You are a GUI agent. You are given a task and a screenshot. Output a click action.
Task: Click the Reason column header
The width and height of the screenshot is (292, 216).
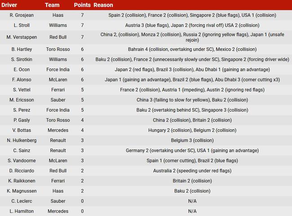tap(103, 5)
